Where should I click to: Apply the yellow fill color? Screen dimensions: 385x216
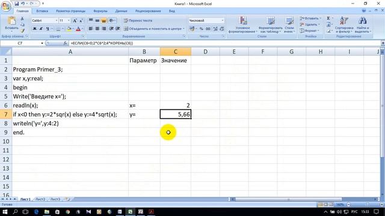[69, 29]
